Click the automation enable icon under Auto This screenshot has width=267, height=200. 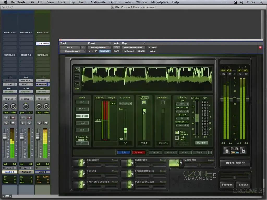(x=117, y=47)
